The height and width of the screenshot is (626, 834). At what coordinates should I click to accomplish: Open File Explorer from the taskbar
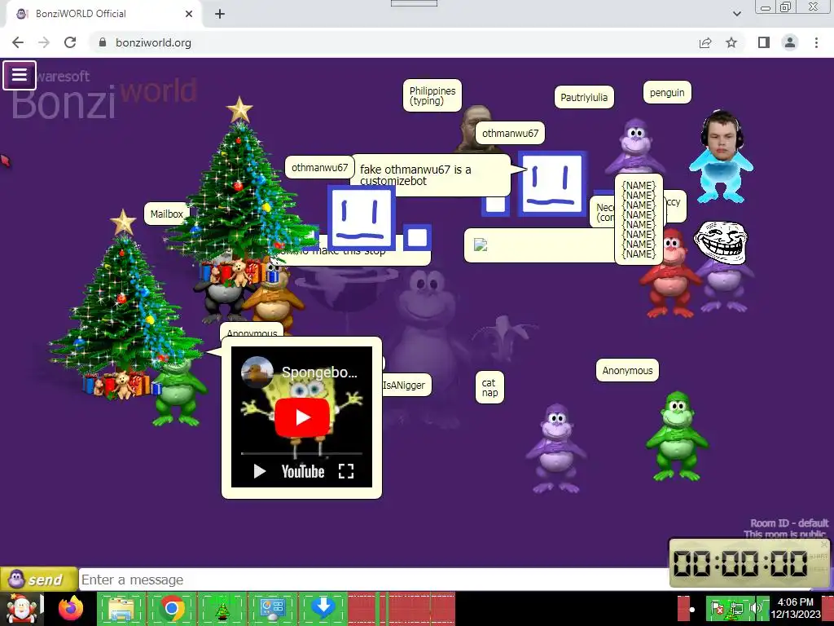(x=121, y=608)
